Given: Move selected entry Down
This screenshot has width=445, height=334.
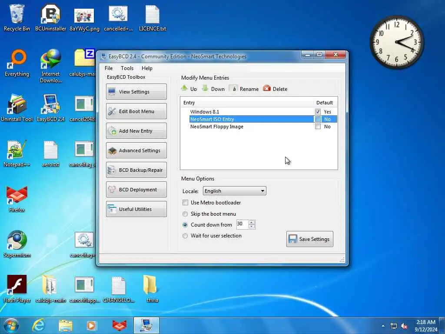Looking at the screenshot, I should [x=213, y=89].
